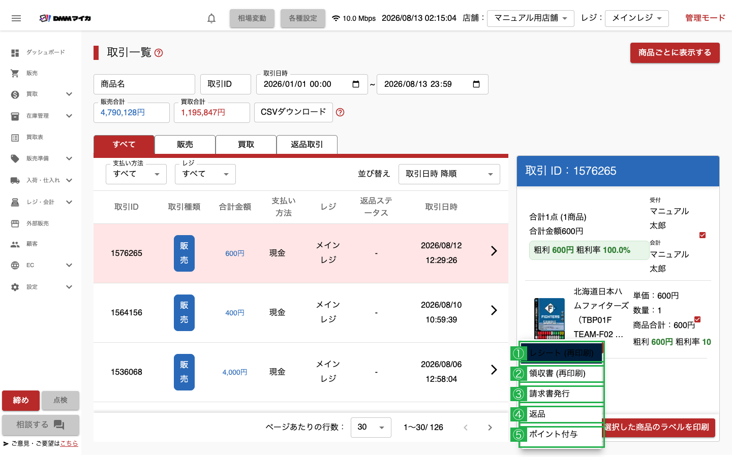Click the help icon next to CSVダウンロード
Viewport: 732px width, 457px height.
click(340, 112)
